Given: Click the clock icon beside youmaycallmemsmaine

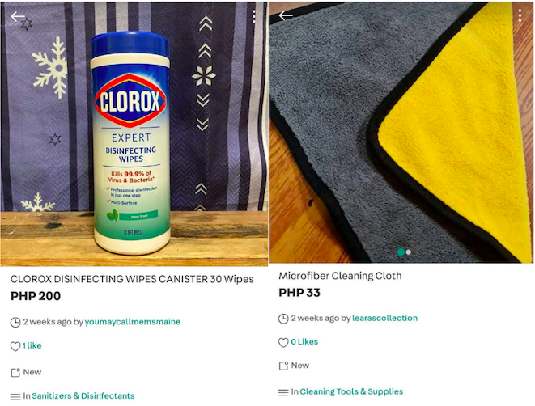Looking at the screenshot, I should pos(15,322).
